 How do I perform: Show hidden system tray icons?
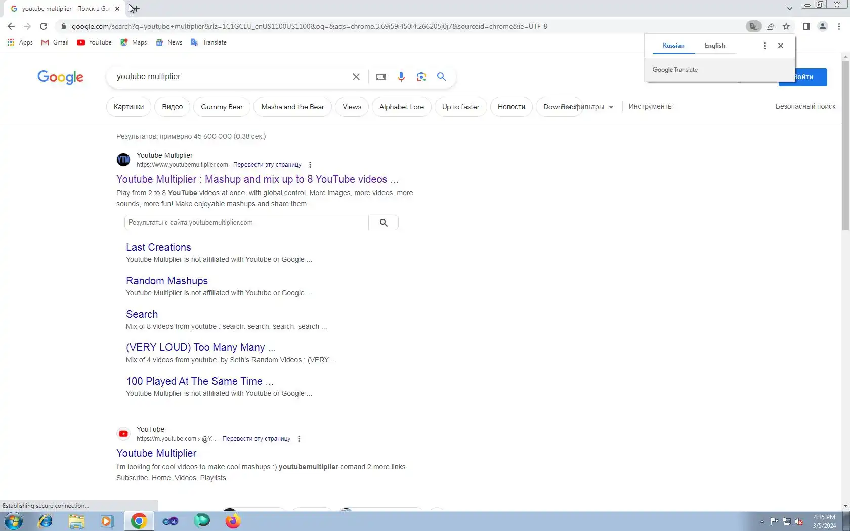762,521
